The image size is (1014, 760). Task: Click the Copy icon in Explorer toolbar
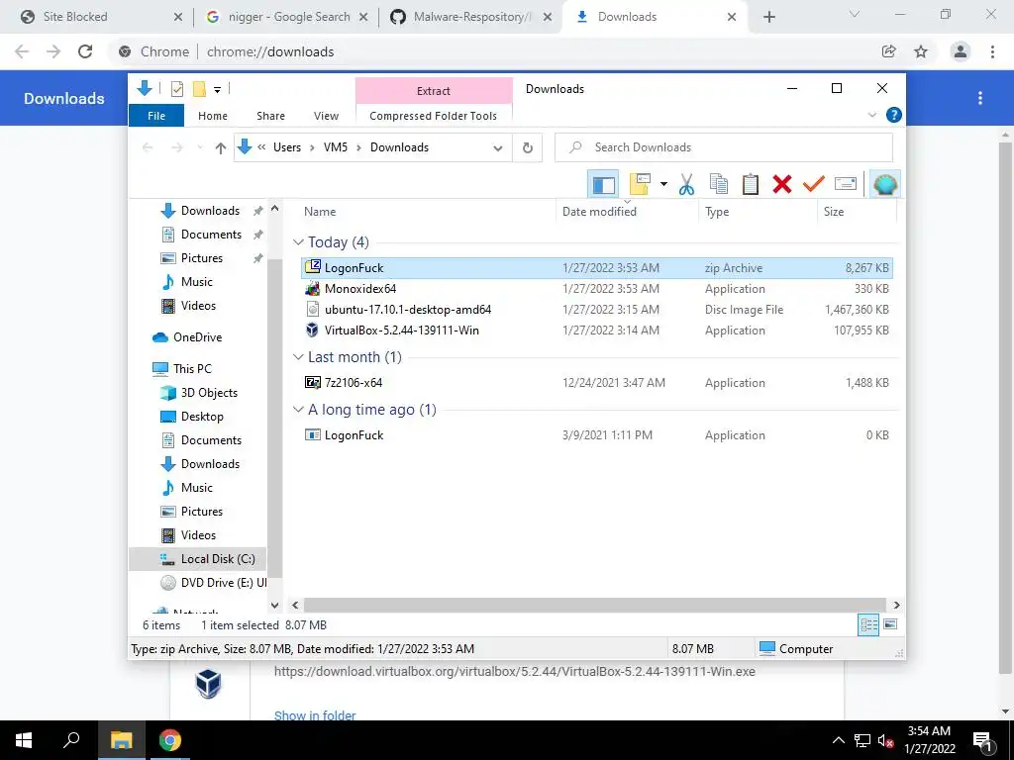(x=719, y=184)
